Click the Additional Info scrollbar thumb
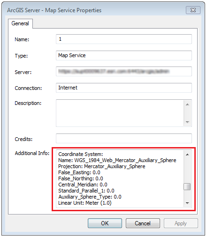Viewport: 207px width, 237px height. click(187, 186)
